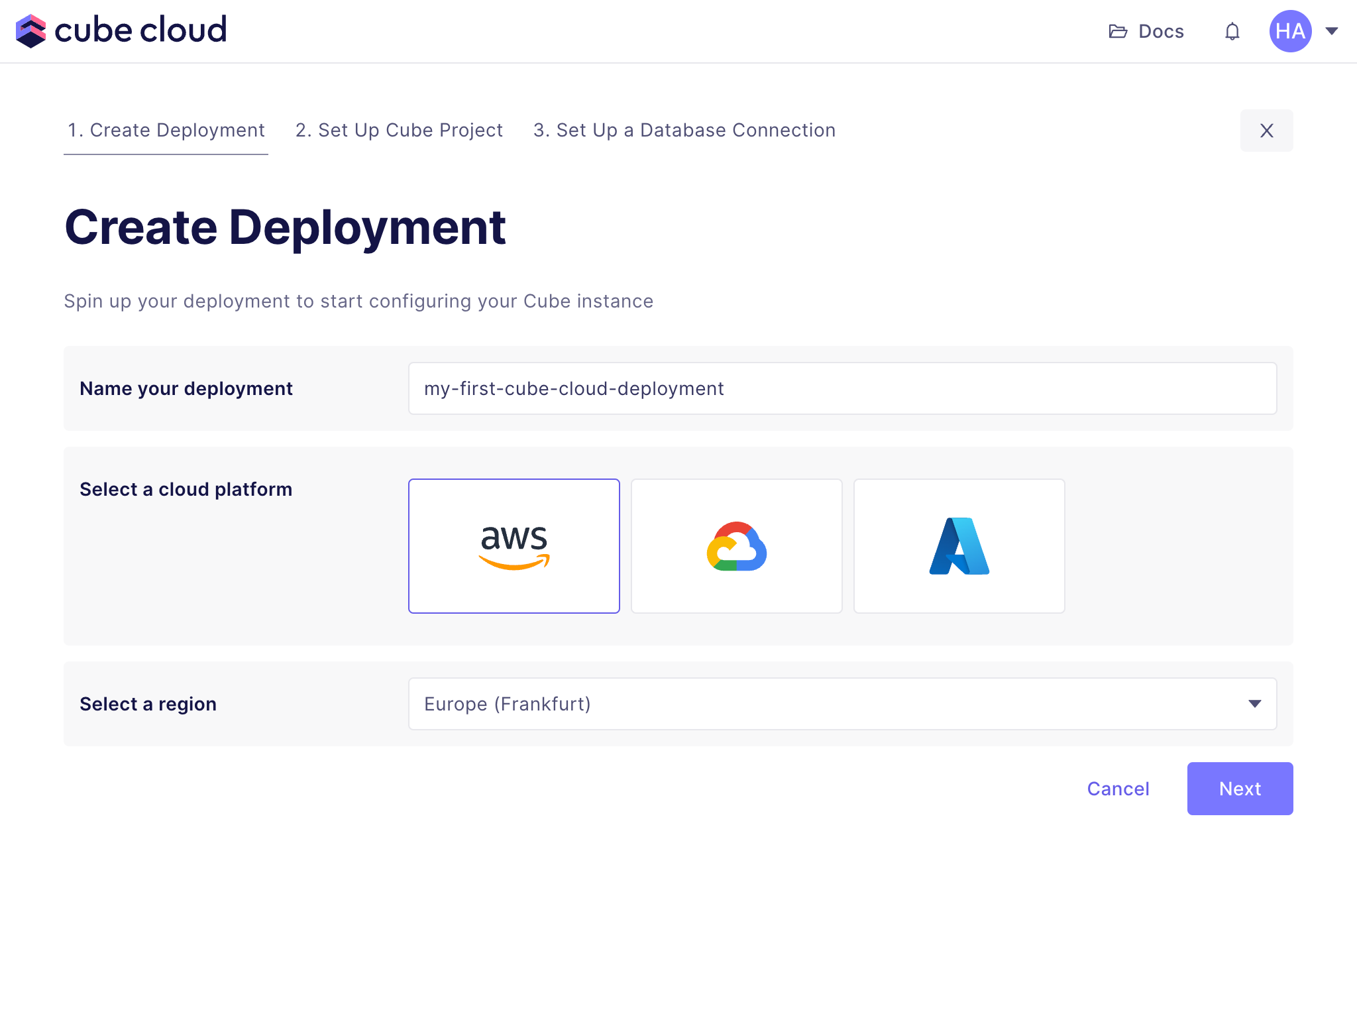Open Set Up a Database Connection tab
The image size is (1357, 1018).
[x=684, y=131]
